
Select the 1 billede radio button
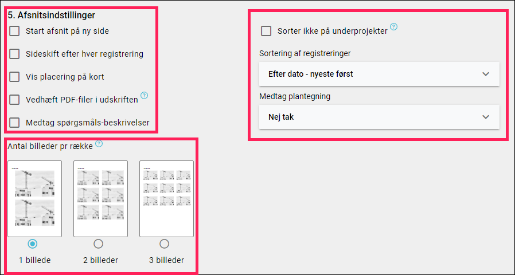pyautogui.click(x=33, y=244)
